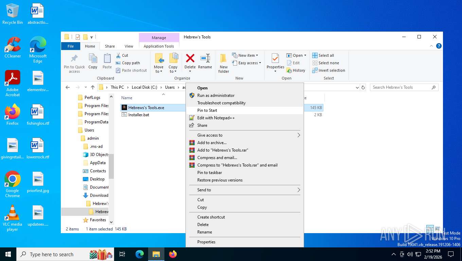Click the Copy ribbon button
The height and width of the screenshot is (261, 462).
(x=93, y=62)
